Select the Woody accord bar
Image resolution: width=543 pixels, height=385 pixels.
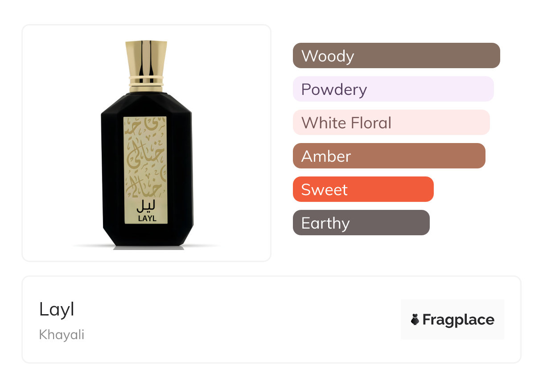[396, 56]
